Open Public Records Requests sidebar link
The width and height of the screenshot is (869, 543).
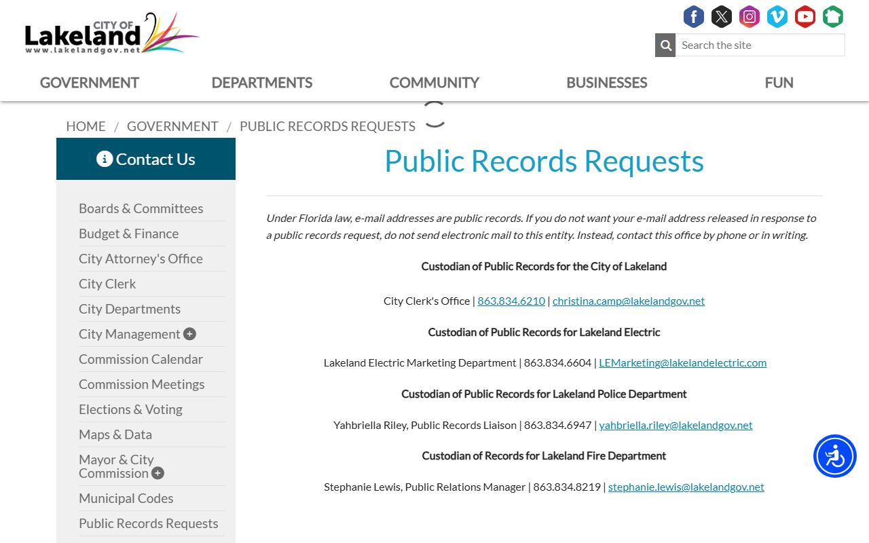(149, 523)
